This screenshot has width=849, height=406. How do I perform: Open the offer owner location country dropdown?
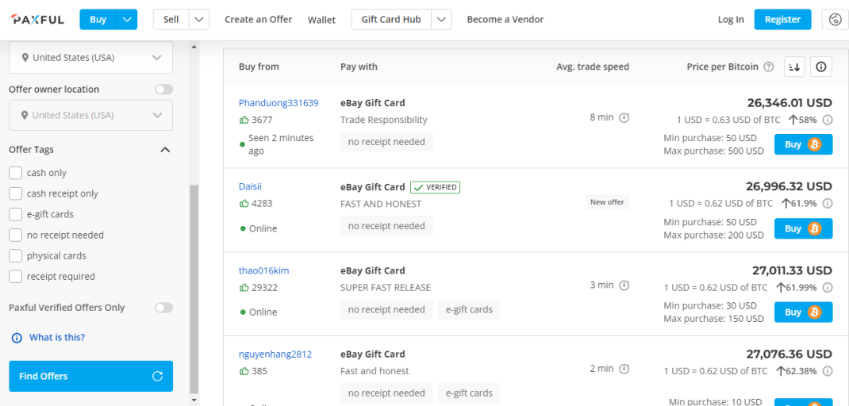coord(91,115)
